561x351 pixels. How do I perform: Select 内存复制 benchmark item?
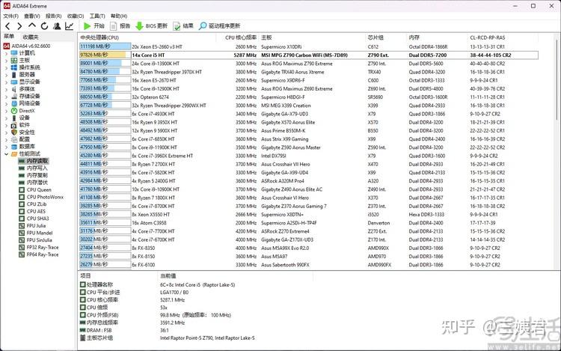(x=33, y=175)
